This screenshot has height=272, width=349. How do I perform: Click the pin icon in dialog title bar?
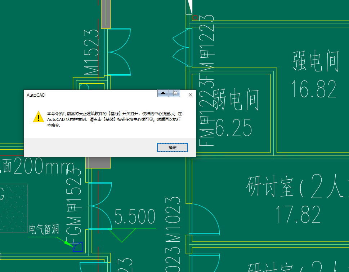175,93
